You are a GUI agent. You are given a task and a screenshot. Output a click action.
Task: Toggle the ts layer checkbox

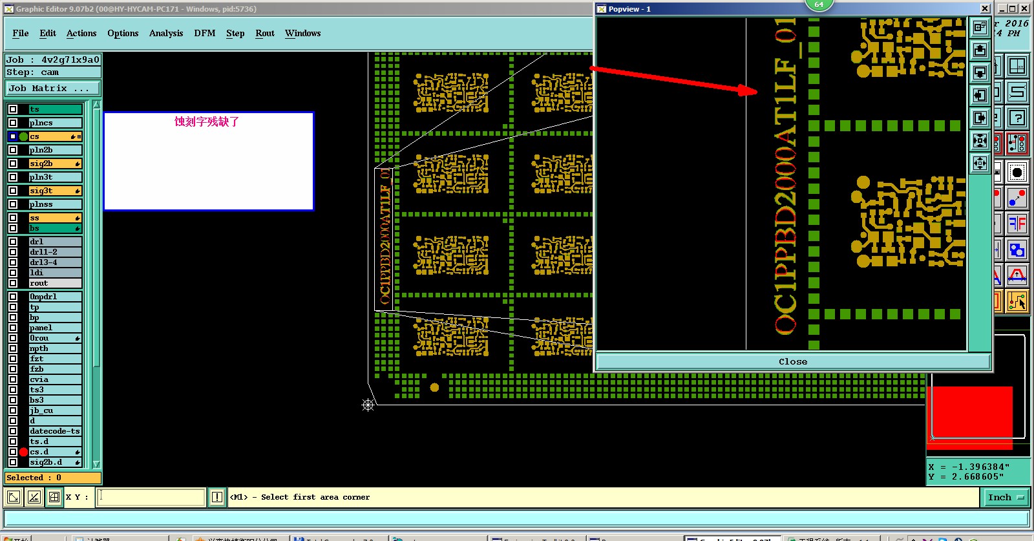(x=13, y=109)
